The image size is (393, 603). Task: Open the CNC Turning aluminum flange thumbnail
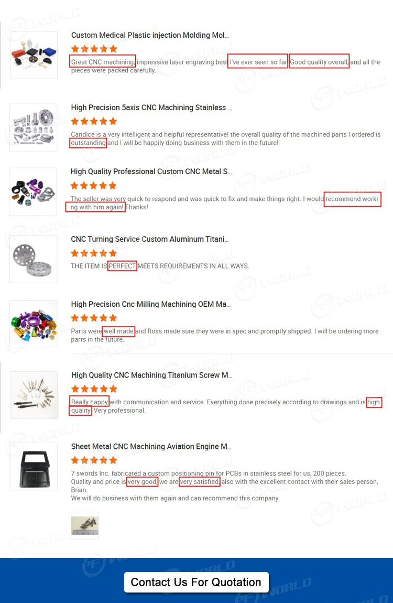34,259
